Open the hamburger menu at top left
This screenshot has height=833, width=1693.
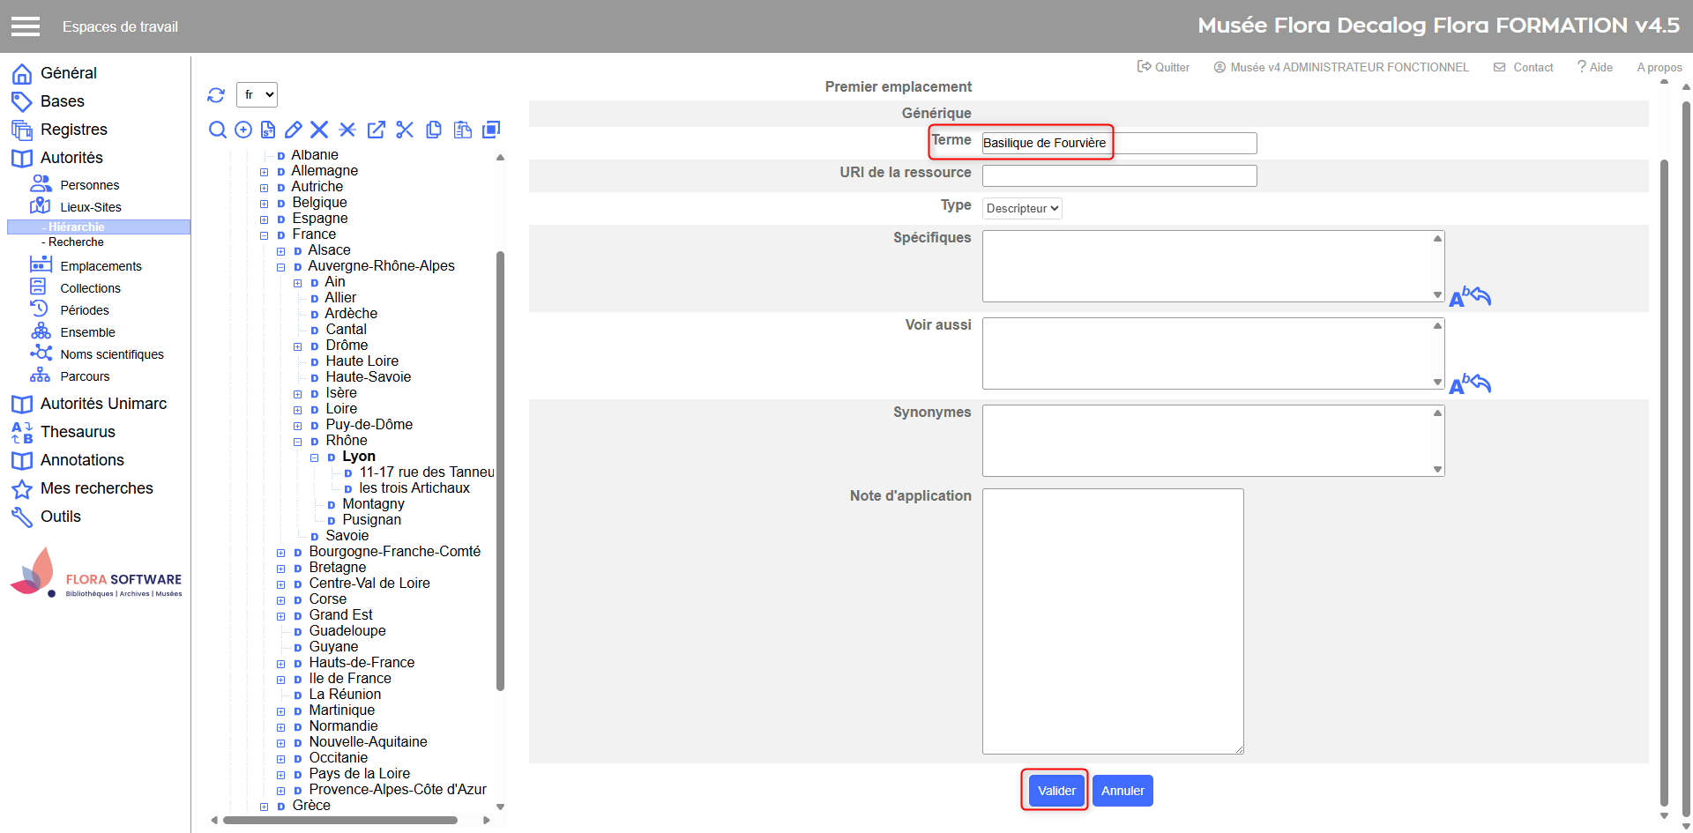26,26
